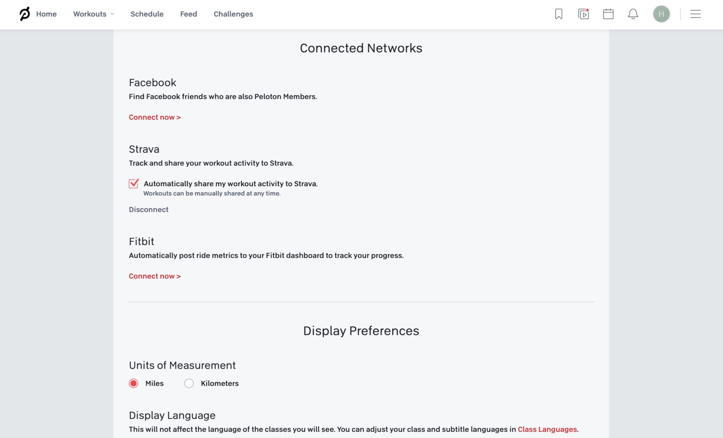Click the Facebook section title
723x438 pixels.
coord(152,82)
